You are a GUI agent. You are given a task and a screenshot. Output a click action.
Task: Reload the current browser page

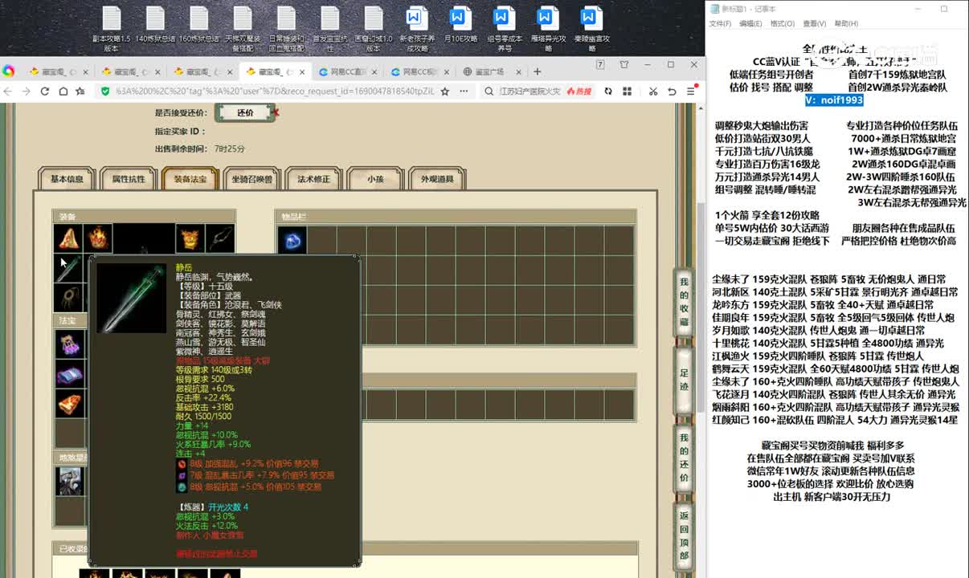(x=45, y=92)
